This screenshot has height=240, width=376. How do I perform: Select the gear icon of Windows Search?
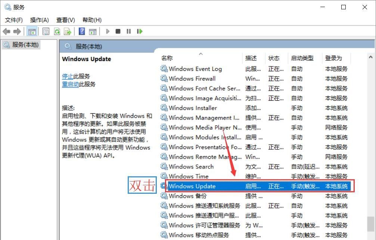tap(164, 167)
